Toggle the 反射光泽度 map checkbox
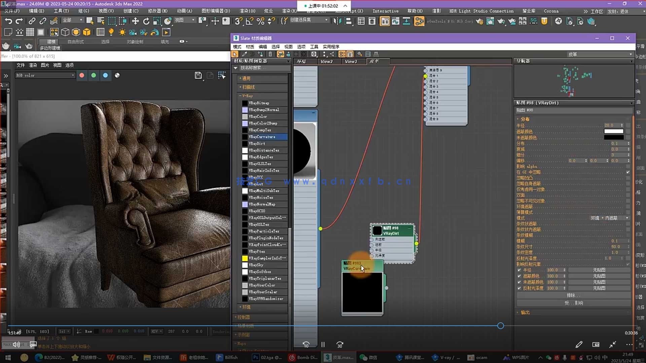 519,288
